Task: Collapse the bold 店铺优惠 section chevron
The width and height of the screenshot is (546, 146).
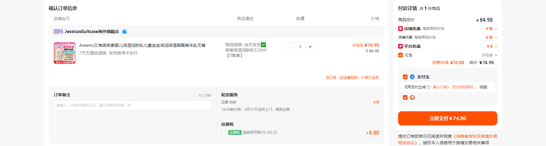Action: (496, 29)
